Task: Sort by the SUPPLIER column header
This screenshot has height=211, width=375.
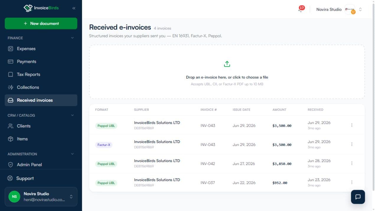Action: click(x=141, y=110)
